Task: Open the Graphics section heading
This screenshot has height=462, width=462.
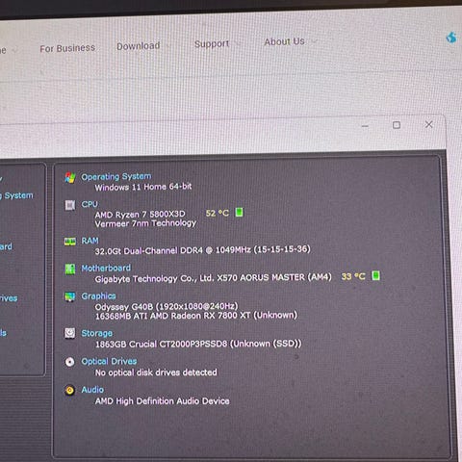Action: pos(98,295)
